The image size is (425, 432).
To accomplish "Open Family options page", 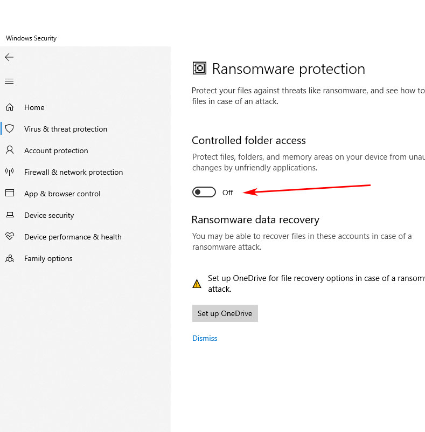I will [48, 258].
